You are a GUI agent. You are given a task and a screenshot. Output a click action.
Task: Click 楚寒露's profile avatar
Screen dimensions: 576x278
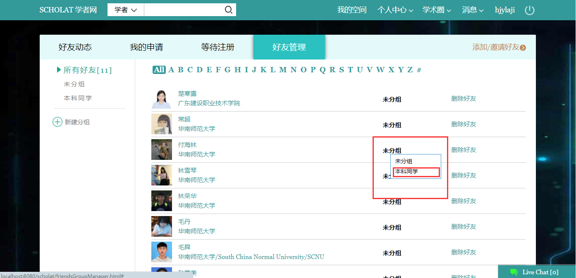click(x=161, y=99)
